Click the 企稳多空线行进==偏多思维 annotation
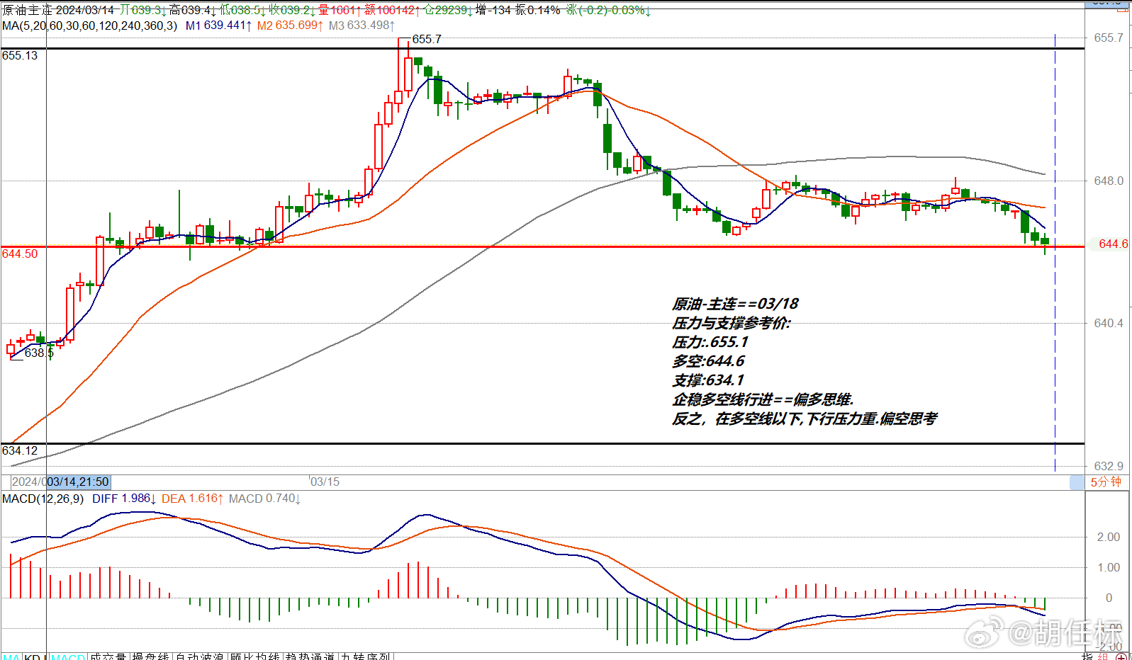The image size is (1132, 660). [x=762, y=399]
